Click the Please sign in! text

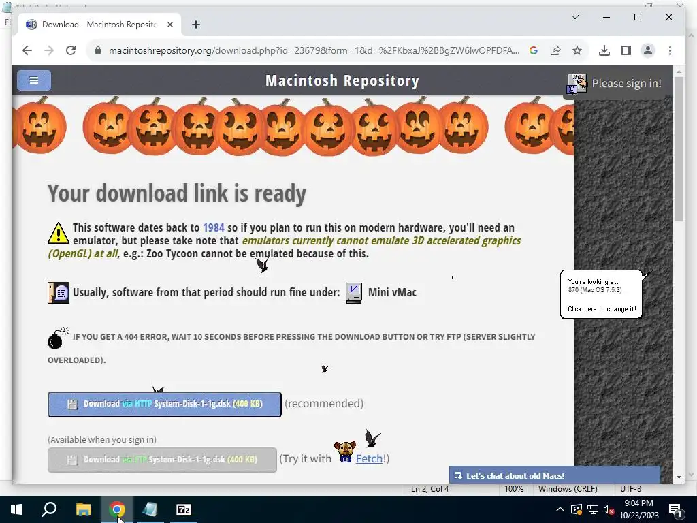tap(626, 84)
